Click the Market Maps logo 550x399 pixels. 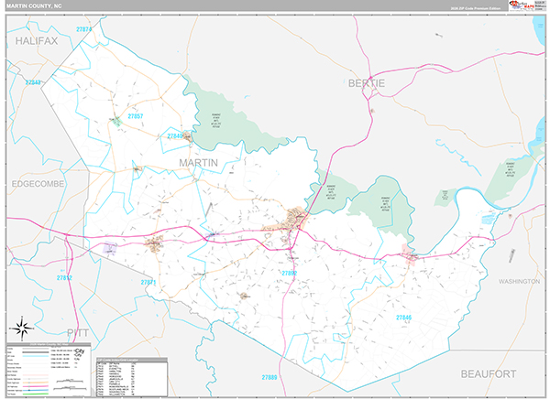pos(525,8)
